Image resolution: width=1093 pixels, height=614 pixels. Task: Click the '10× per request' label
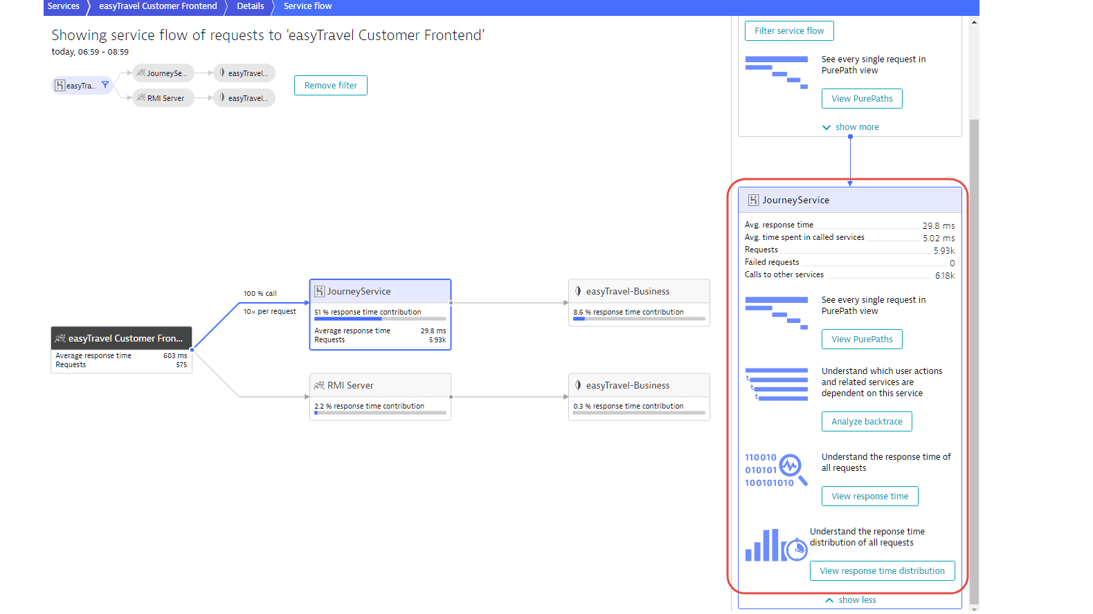[x=269, y=312]
